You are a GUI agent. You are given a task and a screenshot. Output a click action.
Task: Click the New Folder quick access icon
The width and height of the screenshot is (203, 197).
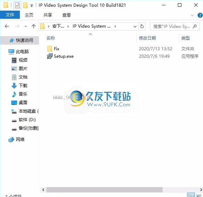(25, 5)
